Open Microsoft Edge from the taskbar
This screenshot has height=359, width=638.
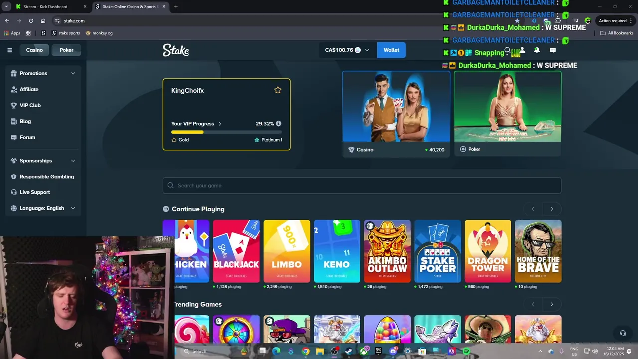tap(276, 351)
